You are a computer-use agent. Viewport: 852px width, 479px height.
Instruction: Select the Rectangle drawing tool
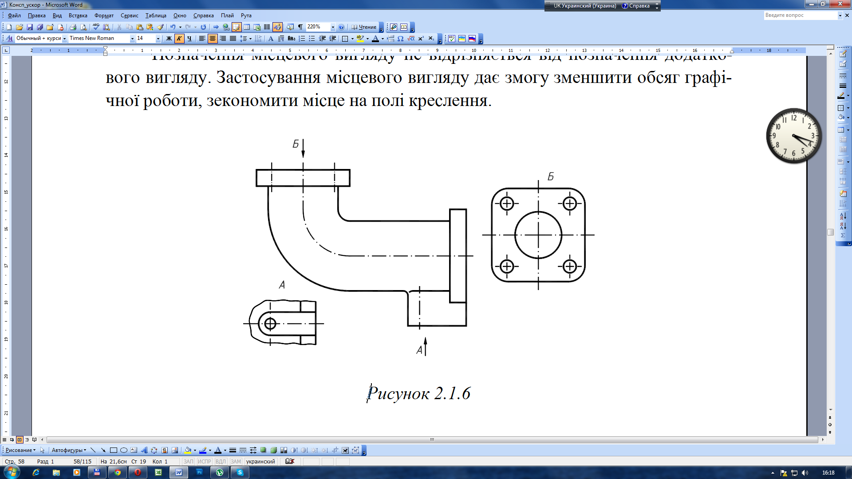coord(114,450)
